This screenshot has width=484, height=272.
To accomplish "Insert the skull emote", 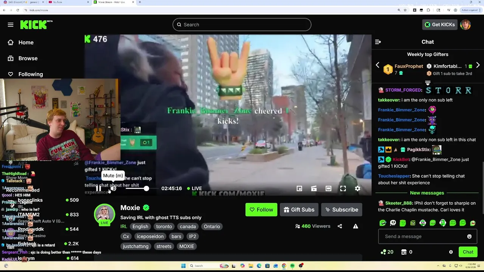I will coord(393,223).
